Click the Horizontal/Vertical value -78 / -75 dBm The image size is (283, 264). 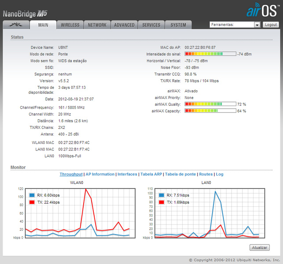click(196, 61)
